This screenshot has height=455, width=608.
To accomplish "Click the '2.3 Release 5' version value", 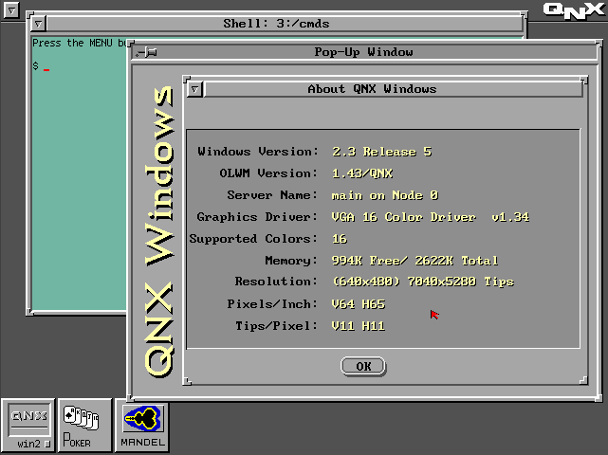I will coord(381,152).
